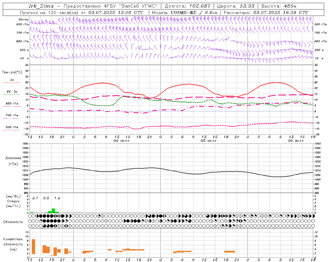This screenshot has width=328, height=262.
Task: Click the 'Давление' pressure panel label
Action: click(13, 158)
